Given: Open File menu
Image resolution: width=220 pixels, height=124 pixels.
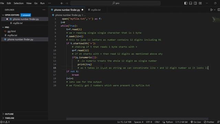Looking at the screenshot, I should [2, 3].
